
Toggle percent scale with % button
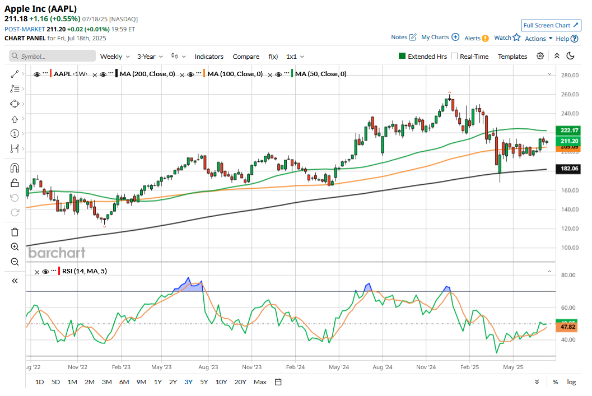click(x=556, y=382)
